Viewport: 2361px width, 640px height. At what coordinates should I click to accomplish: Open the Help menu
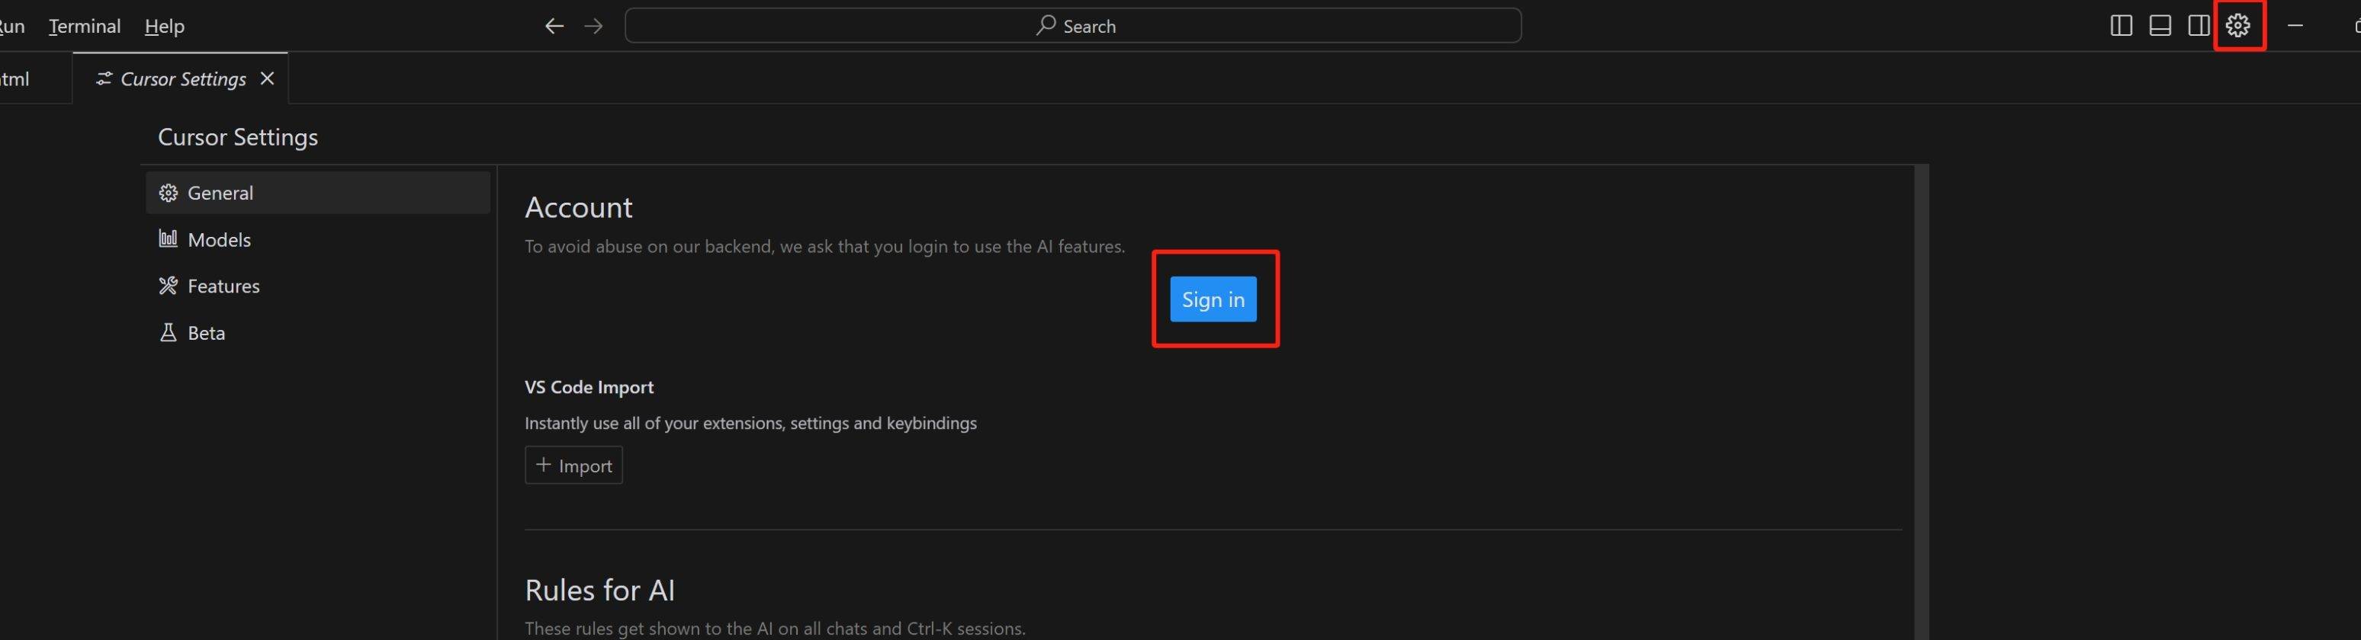164,26
